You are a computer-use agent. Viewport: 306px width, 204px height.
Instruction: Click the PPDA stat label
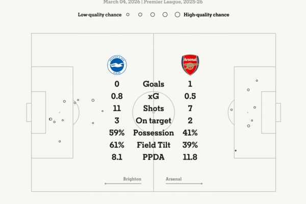(154, 157)
